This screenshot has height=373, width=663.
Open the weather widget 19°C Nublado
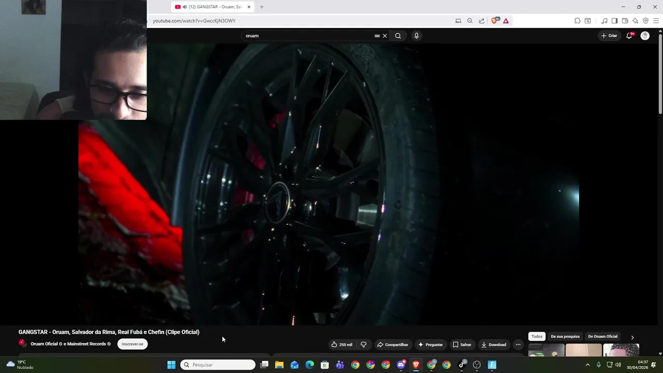pos(20,365)
